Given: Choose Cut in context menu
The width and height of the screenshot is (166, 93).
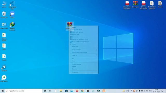Looking at the screenshot, I should 84,58.
